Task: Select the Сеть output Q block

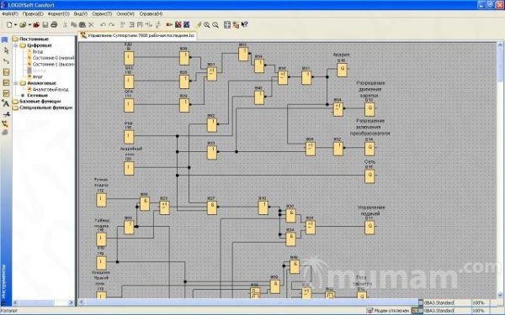Action: pos(369,176)
